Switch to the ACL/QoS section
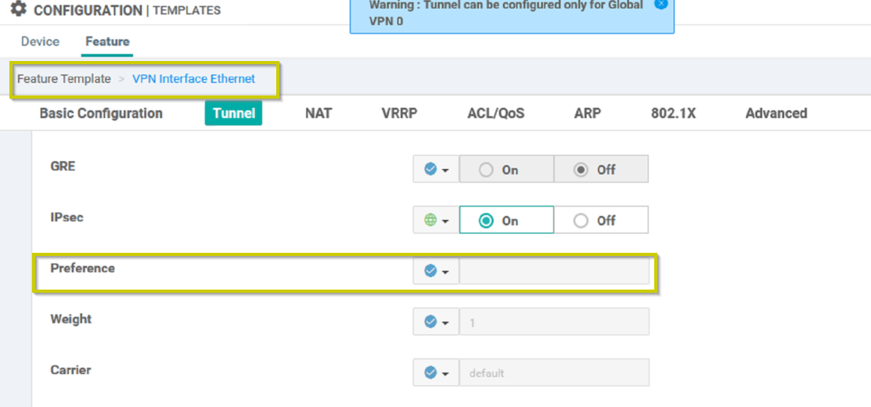 pyautogui.click(x=496, y=113)
